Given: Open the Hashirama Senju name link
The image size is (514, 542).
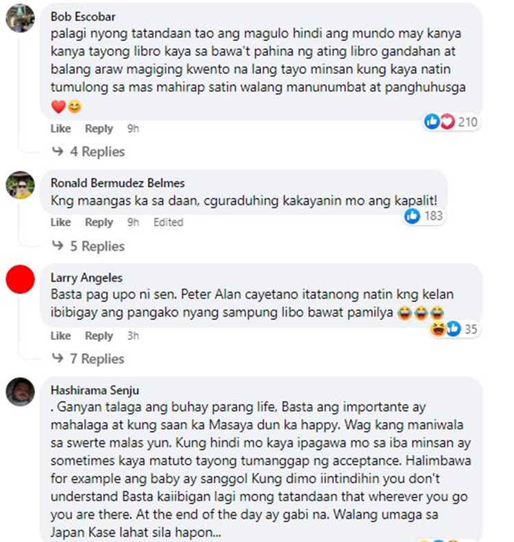Looking at the screenshot, I should point(95,391).
